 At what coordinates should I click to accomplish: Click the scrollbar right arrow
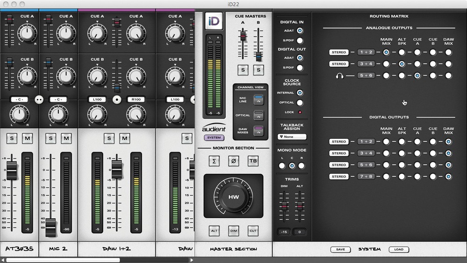[x=191, y=260]
